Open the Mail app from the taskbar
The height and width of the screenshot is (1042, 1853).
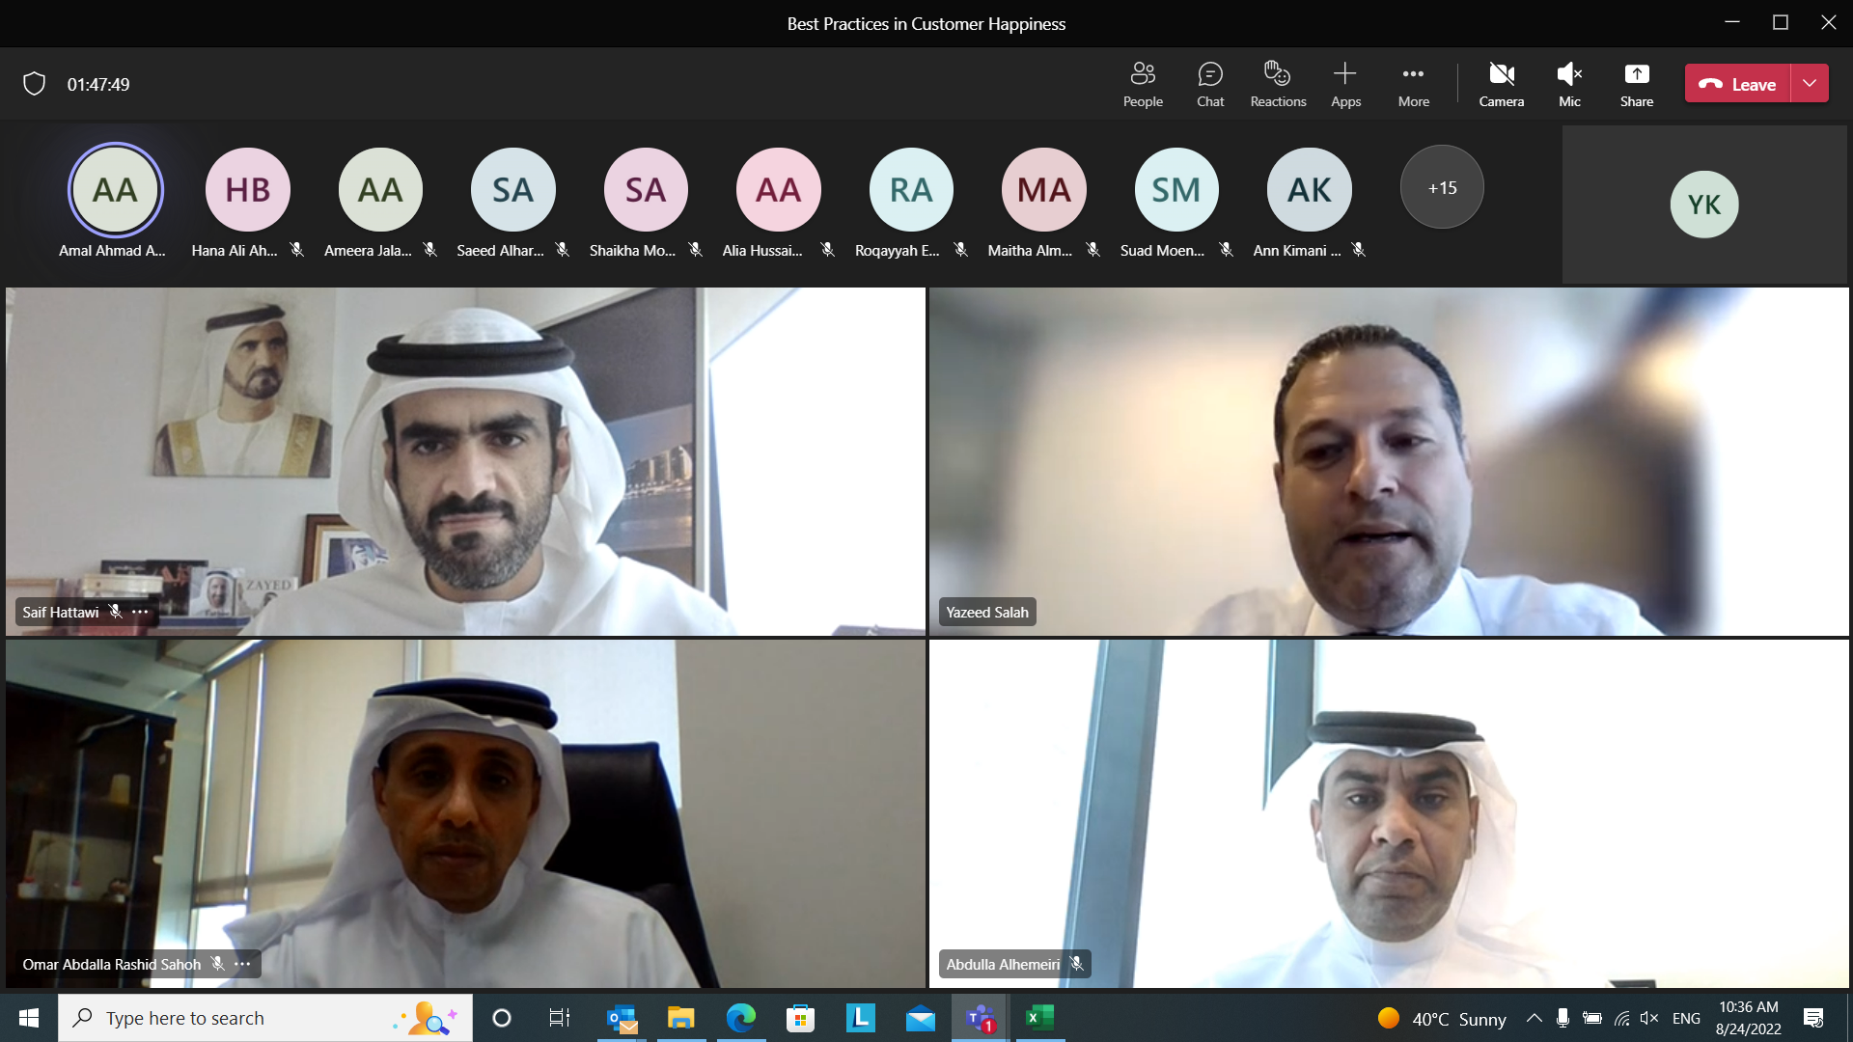pyautogui.click(x=921, y=1018)
